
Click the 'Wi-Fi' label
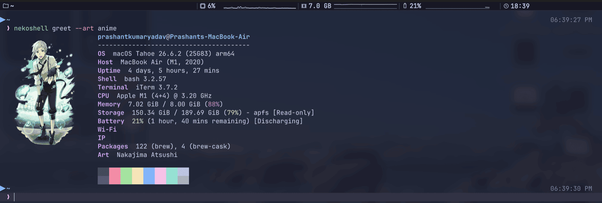(107, 130)
